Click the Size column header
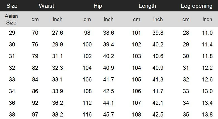The image size is (218, 119). [x=12, y=6]
